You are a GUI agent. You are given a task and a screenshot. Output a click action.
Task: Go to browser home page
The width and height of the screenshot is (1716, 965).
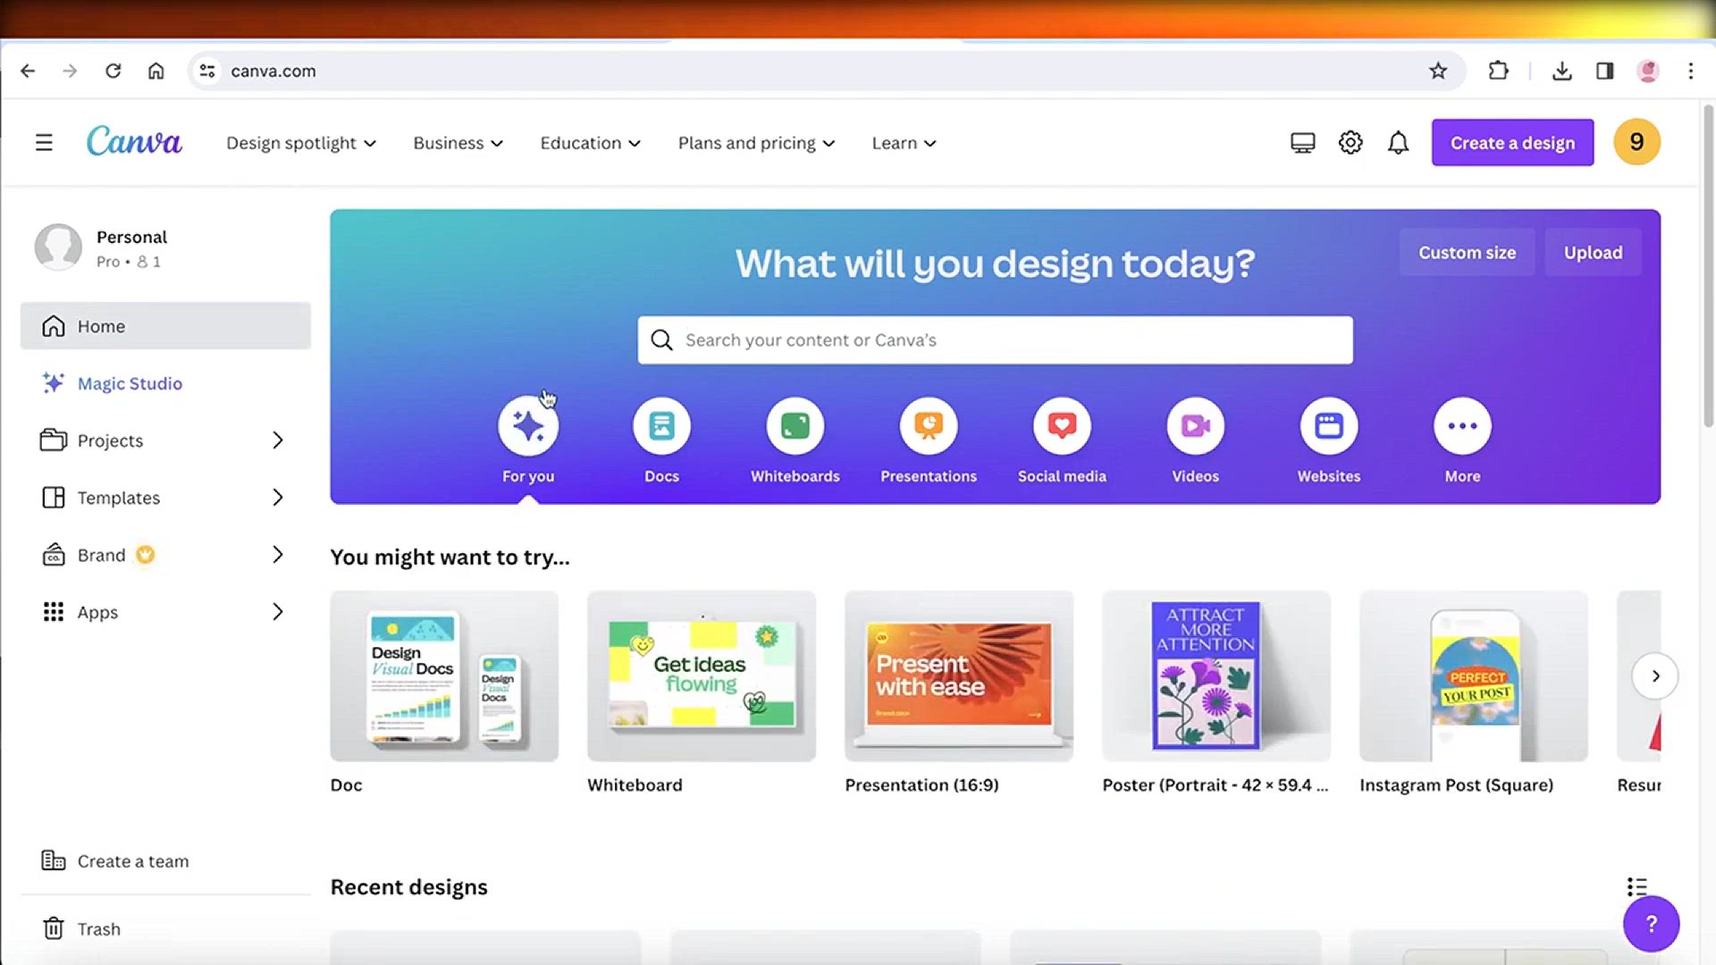click(x=156, y=71)
